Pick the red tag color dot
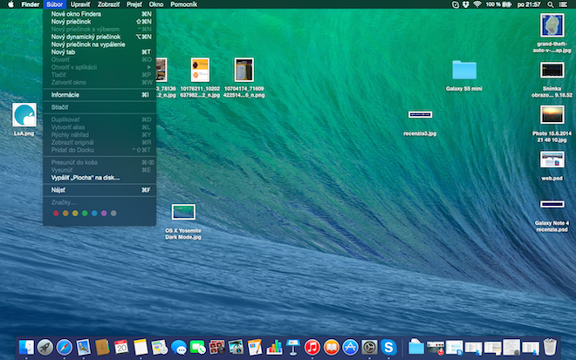576x360 pixels. pyautogui.click(x=57, y=213)
